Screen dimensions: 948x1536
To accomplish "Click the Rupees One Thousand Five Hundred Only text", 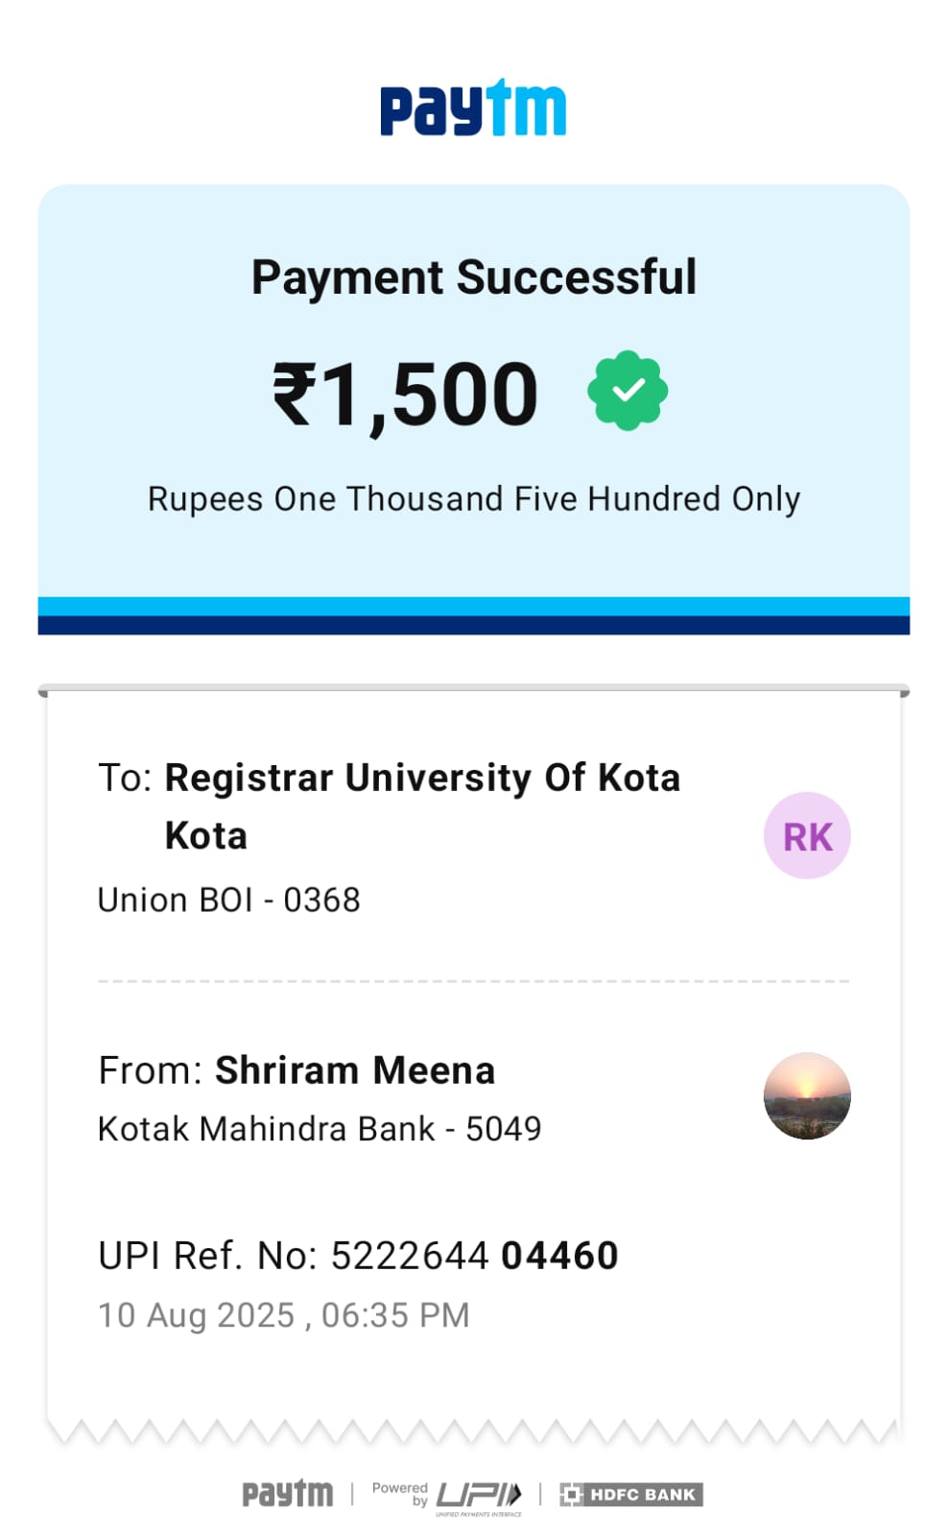I will [x=473, y=499].
